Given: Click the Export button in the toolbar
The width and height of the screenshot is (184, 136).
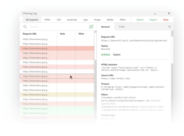Looking at the screenshot, I should point(140,20).
